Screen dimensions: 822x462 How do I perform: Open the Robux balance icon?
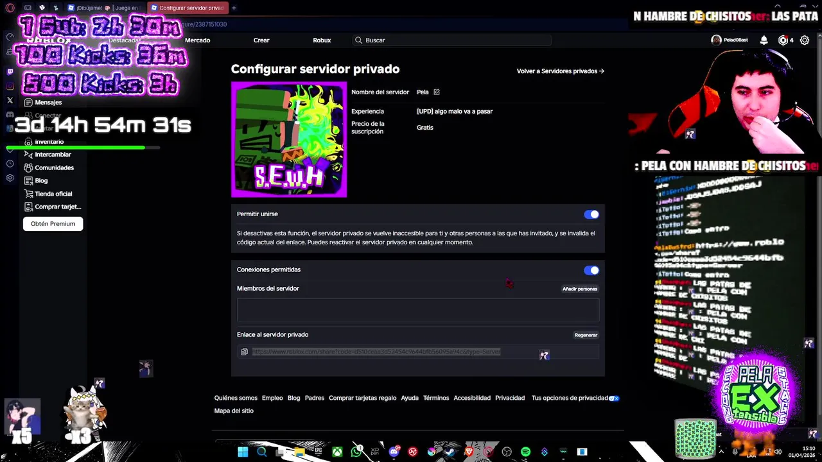click(783, 40)
